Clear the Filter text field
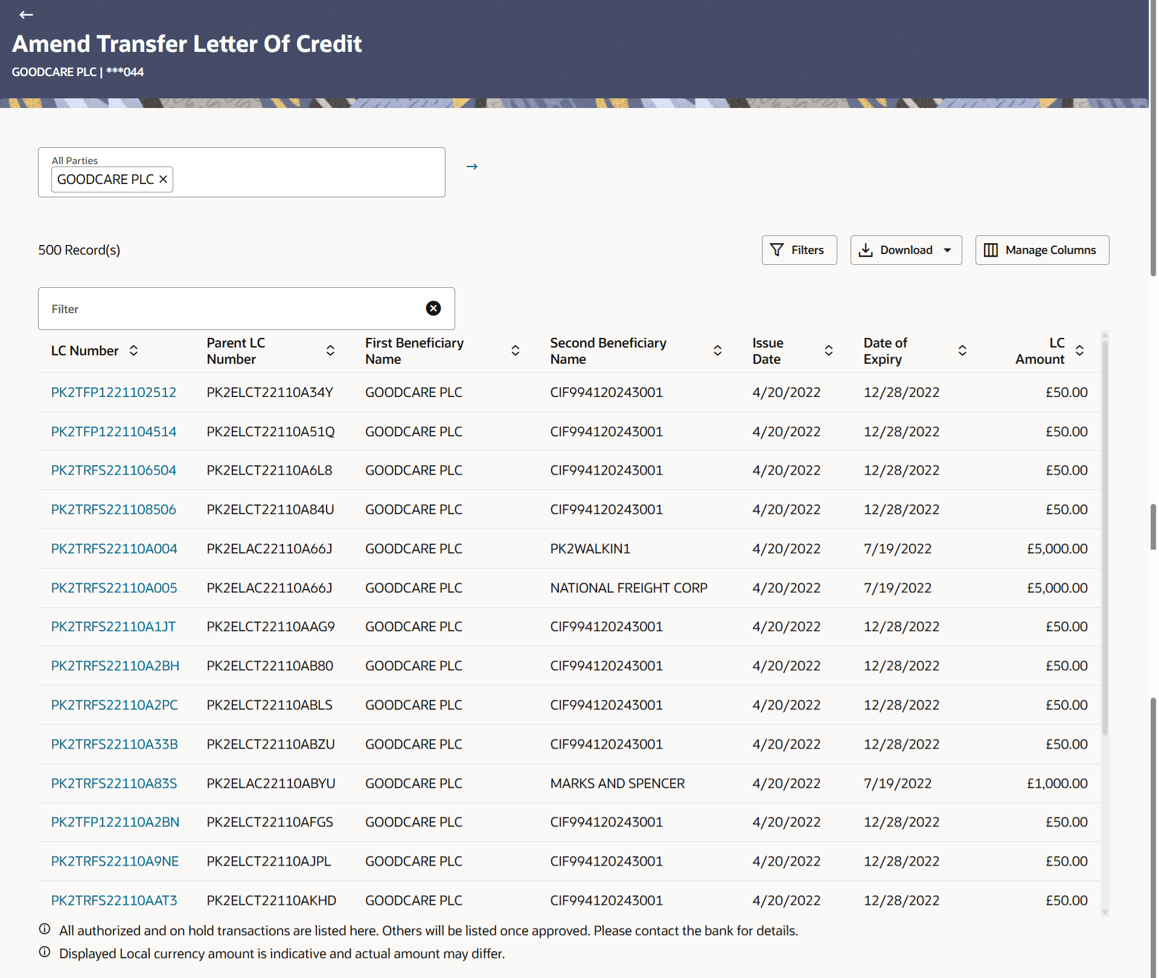Screen dimensions: 1159x978 (433, 308)
